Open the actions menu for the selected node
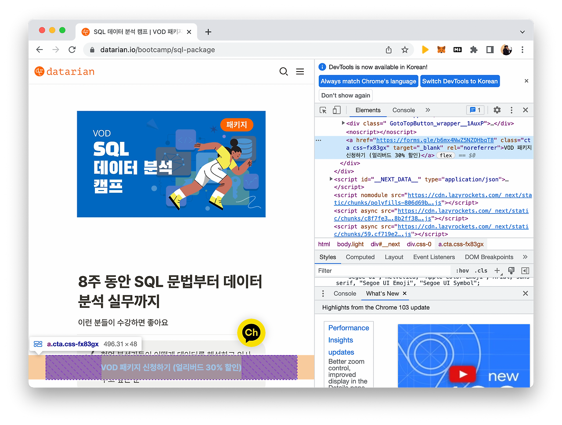562x425 pixels. coord(319,140)
